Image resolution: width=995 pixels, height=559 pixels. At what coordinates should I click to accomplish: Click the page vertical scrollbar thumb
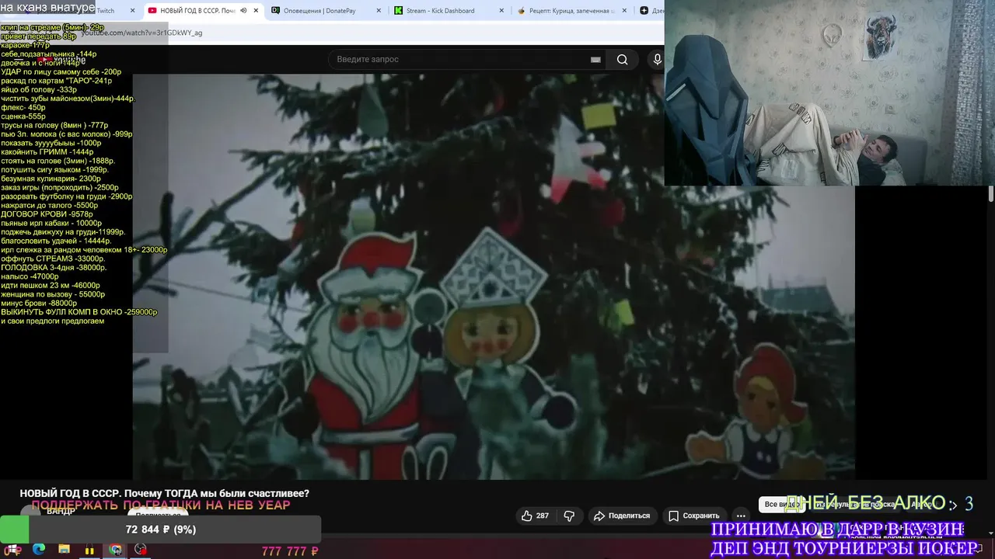pos(991,194)
